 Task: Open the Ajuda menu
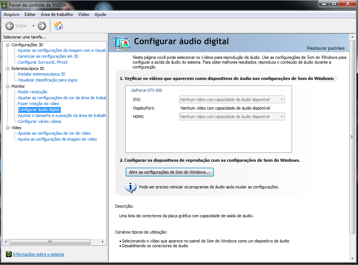point(100,14)
